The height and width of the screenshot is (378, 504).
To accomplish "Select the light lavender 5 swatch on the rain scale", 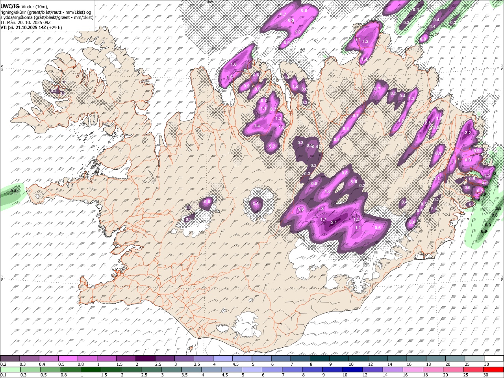I will point(252,369).
